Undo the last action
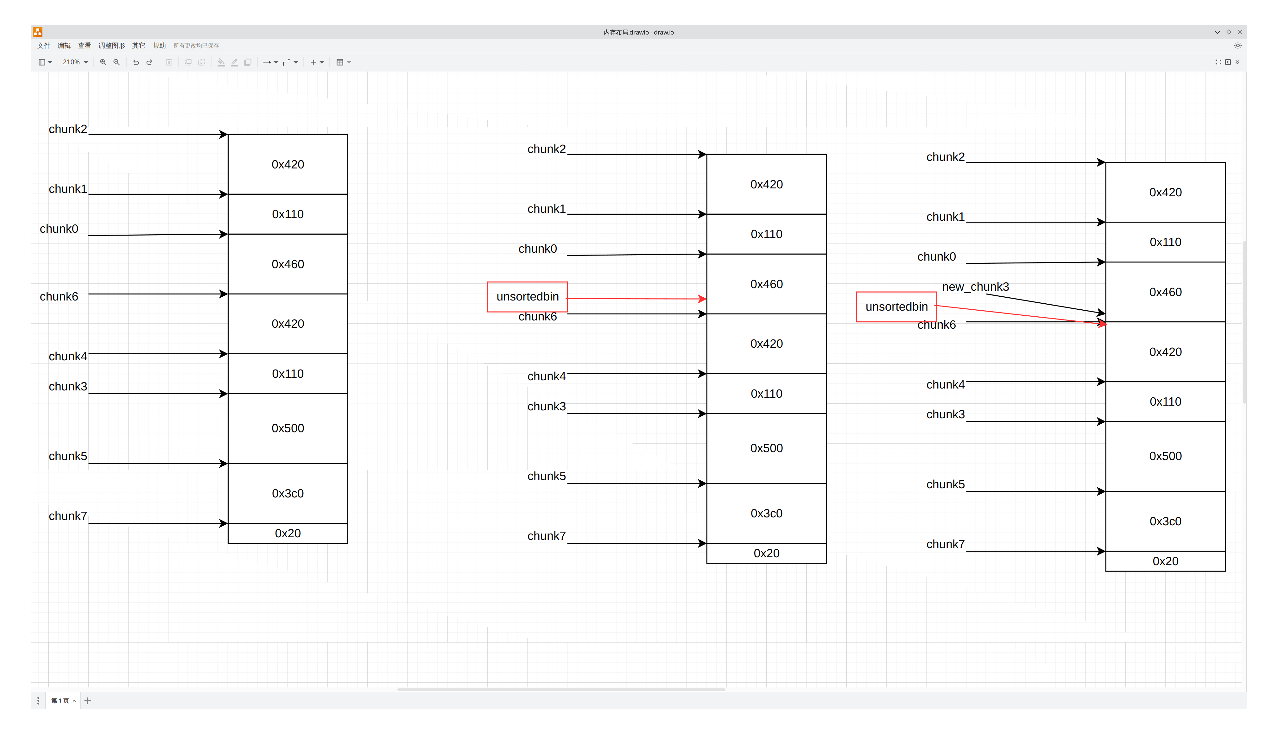This screenshot has height=746, width=1278. pos(136,62)
